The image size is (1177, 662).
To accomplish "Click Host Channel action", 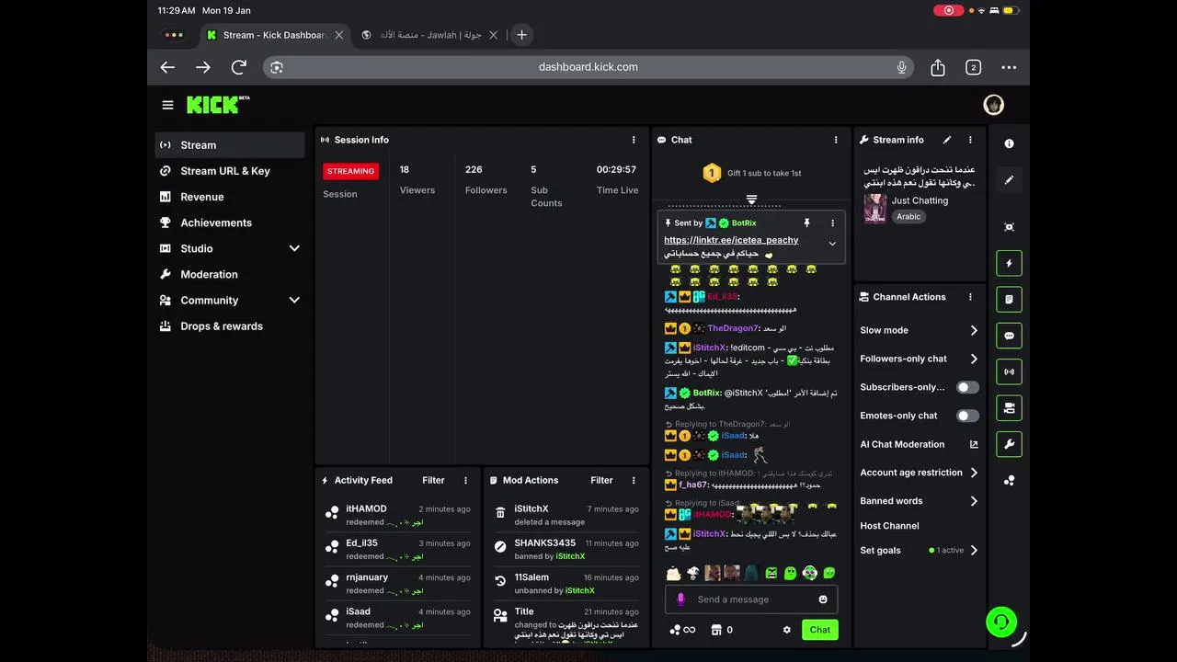I will click(x=889, y=526).
